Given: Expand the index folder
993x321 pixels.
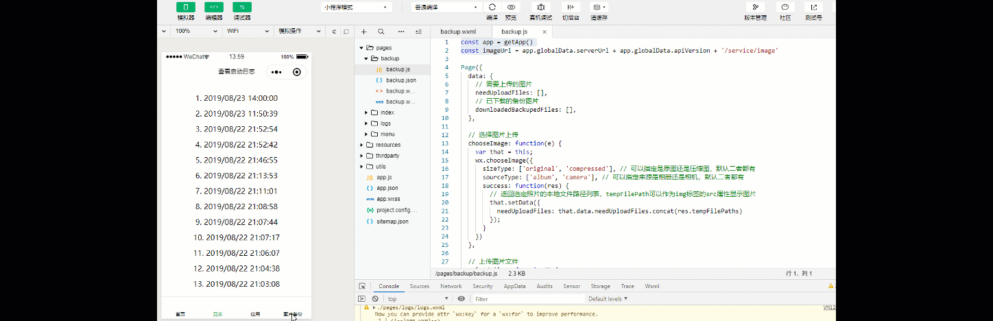Looking at the screenshot, I should [x=367, y=112].
